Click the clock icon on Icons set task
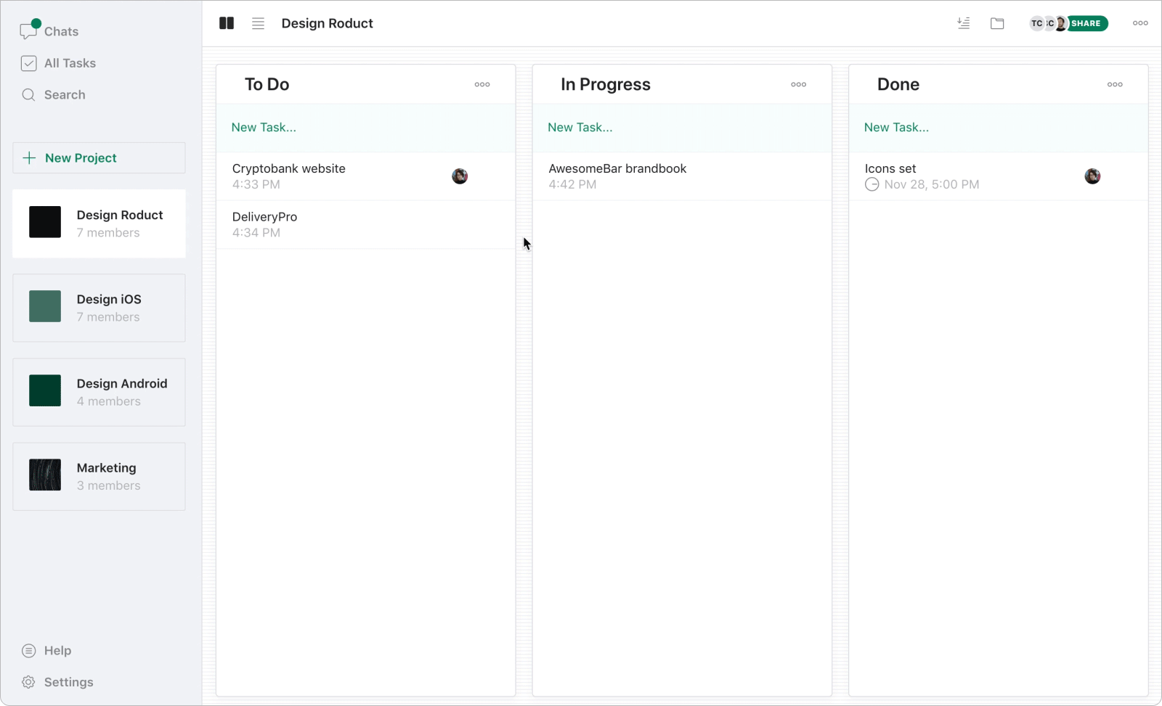 871,184
